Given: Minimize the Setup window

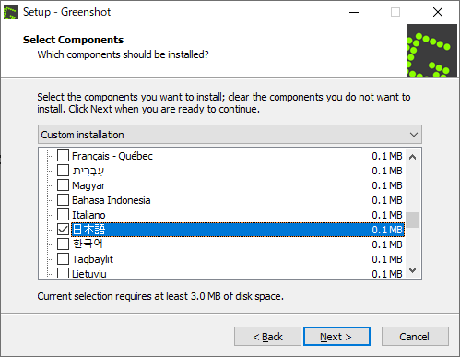Looking at the screenshot, I should click(354, 12).
